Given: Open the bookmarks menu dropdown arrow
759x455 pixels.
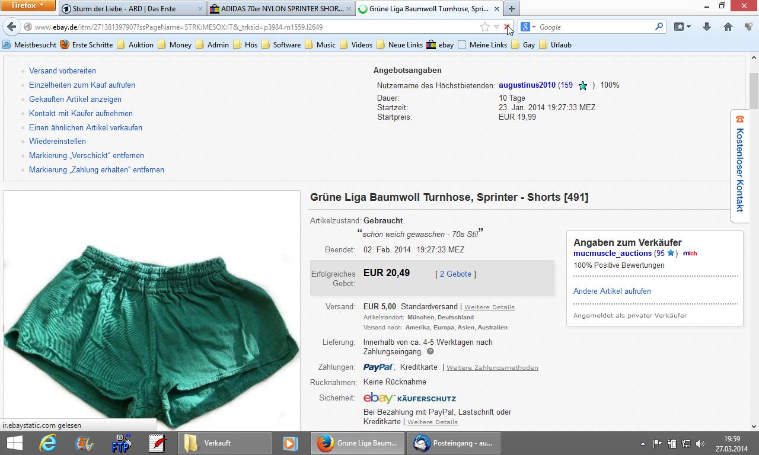Looking at the screenshot, I should [688, 27].
